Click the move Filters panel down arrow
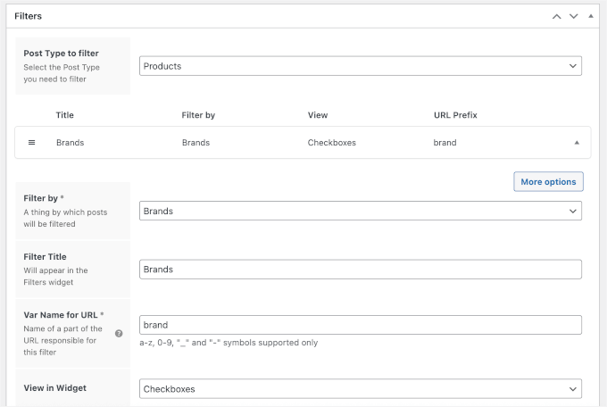The image size is (607, 407). [x=574, y=16]
